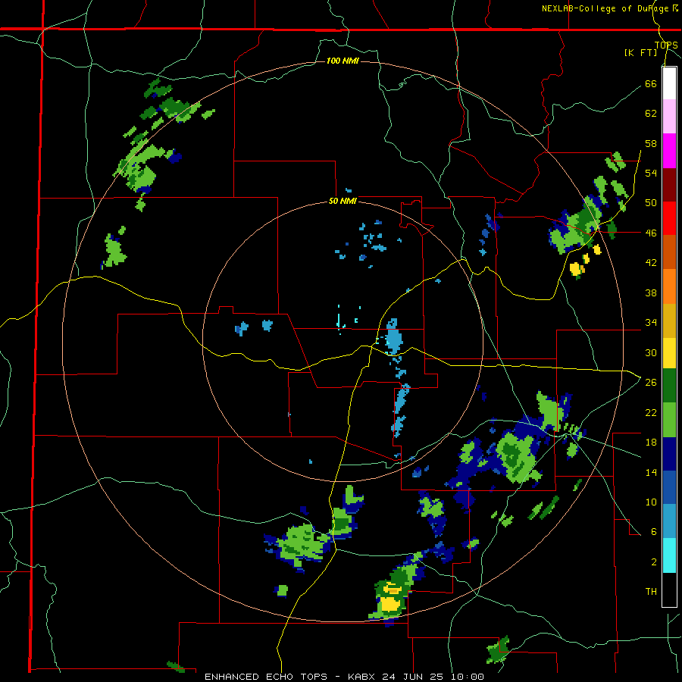Click the yellow legend color block
682x682 pixels.
coord(669,353)
